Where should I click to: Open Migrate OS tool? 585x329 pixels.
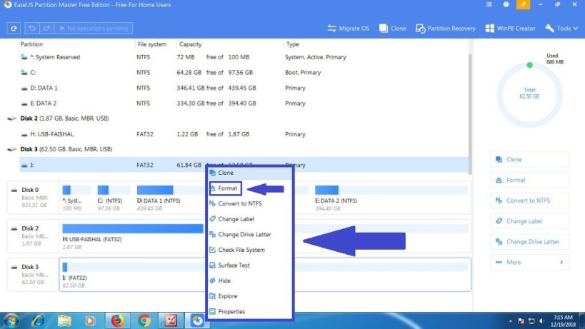348,29
